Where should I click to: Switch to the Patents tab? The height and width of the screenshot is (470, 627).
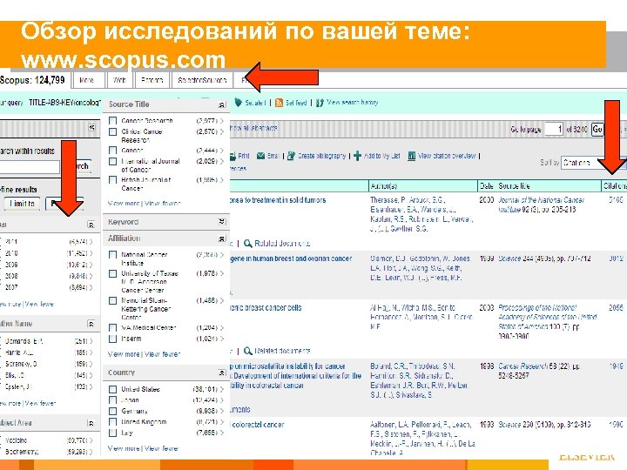pos(152,80)
